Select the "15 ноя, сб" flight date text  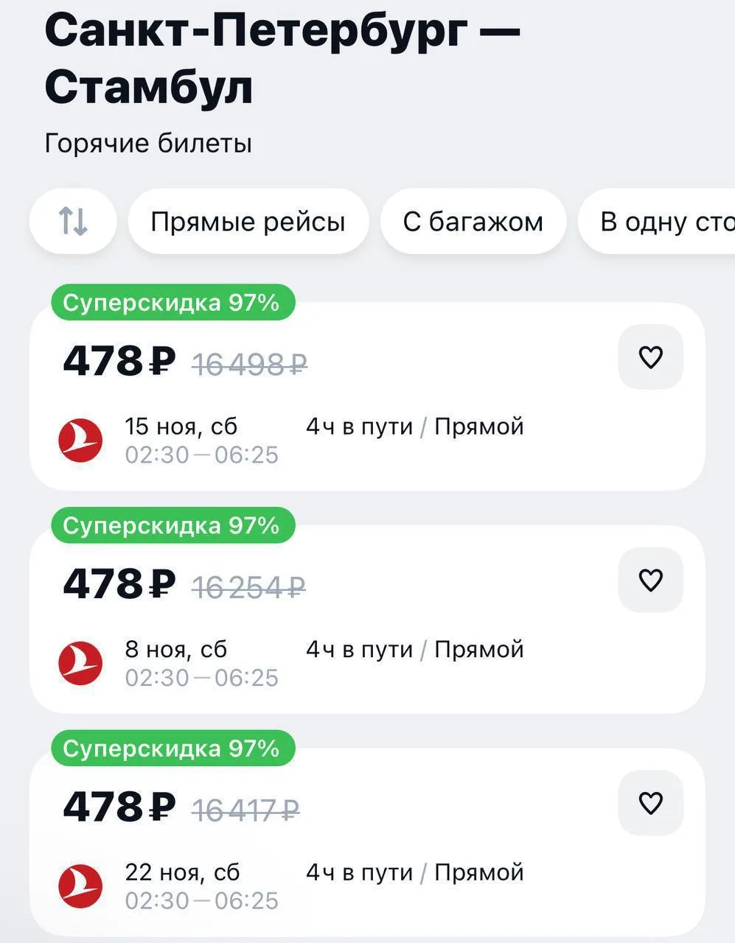tap(181, 427)
